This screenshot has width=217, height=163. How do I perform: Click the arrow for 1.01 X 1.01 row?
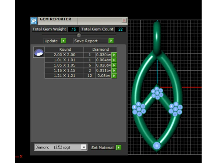click(x=114, y=60)
